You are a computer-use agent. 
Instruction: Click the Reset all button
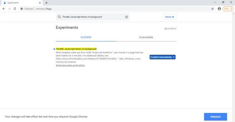[x=170, y=17]
